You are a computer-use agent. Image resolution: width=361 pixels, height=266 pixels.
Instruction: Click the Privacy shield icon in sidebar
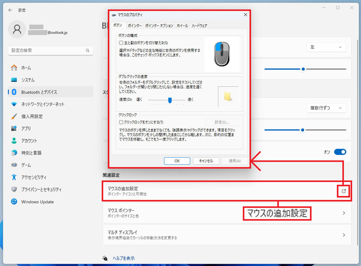14,190
